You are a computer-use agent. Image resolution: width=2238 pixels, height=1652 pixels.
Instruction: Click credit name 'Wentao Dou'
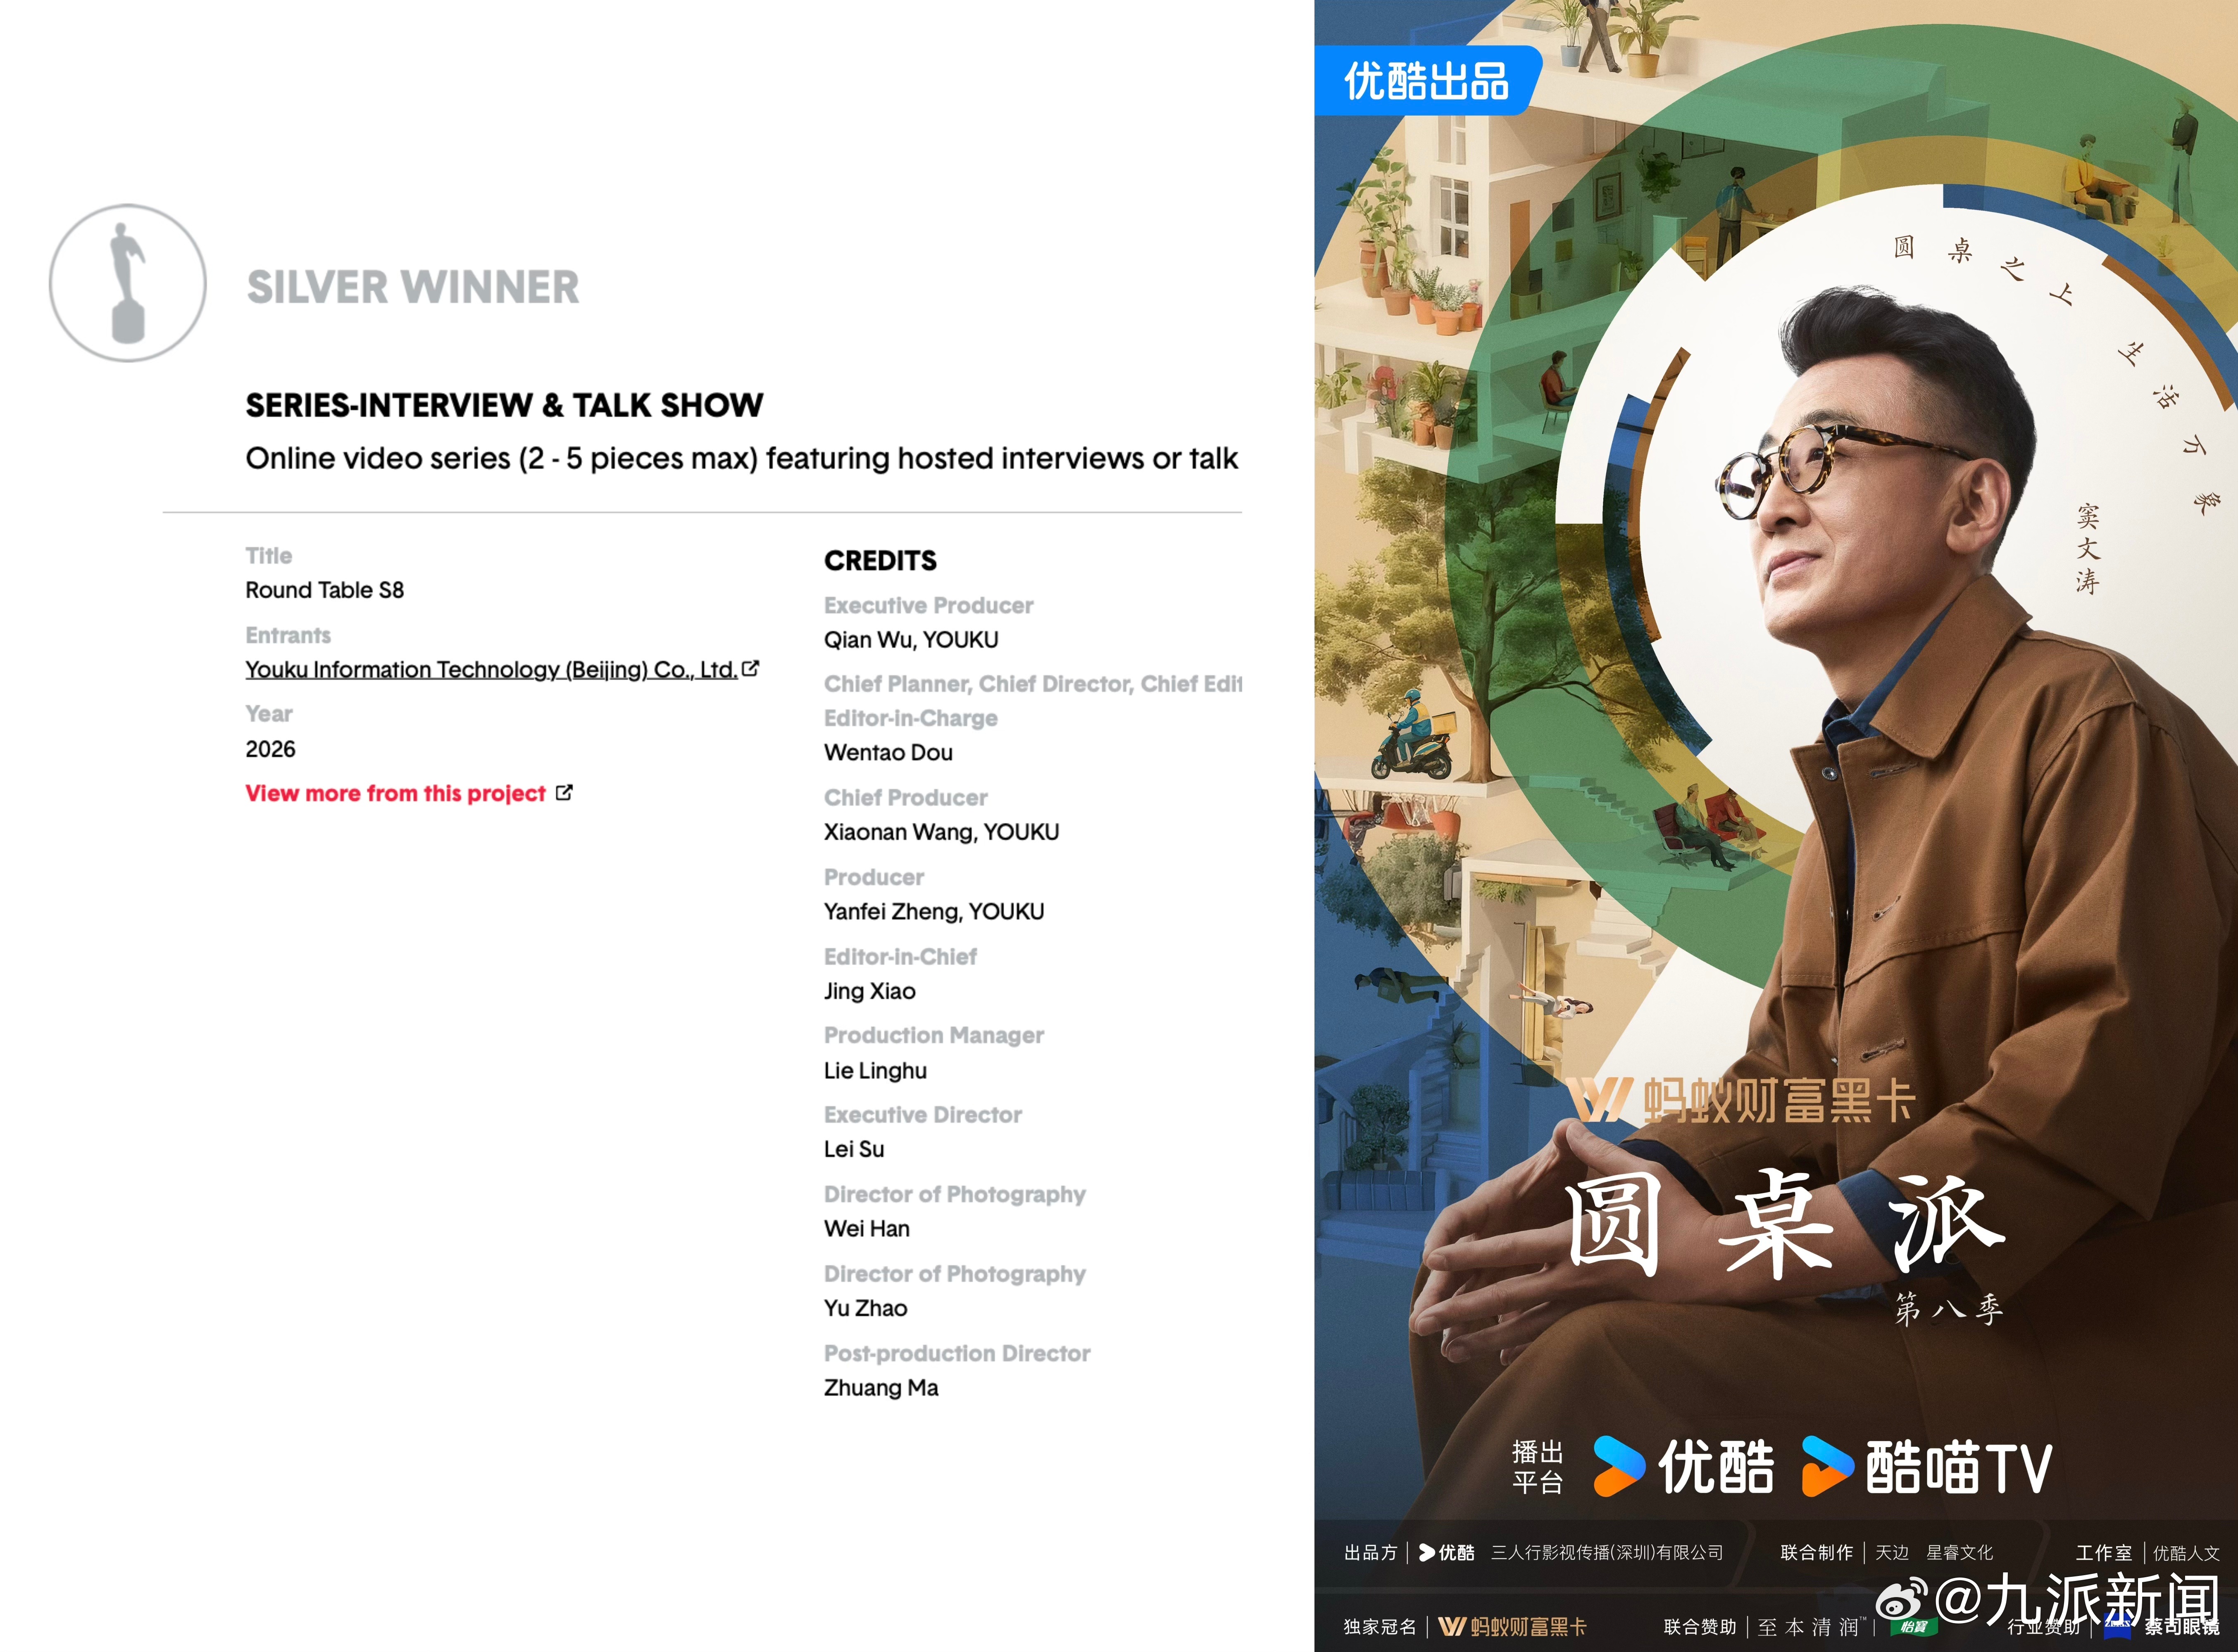(888, 753)
